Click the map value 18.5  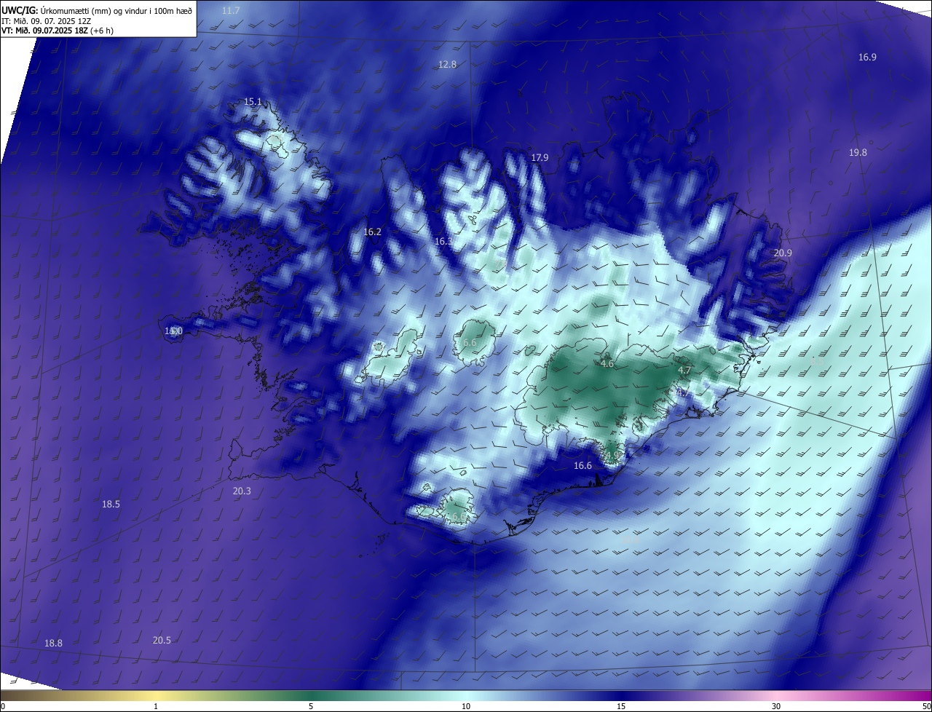pos(111,504)
